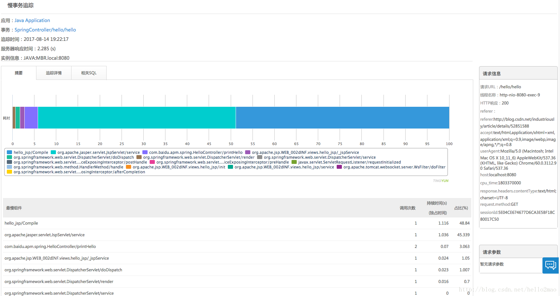The width and height of the screenshot is (560, 296).
Task: Select the org.apache.jasper.servlet.JspServlet/service table row
Action: click(237, 235)
